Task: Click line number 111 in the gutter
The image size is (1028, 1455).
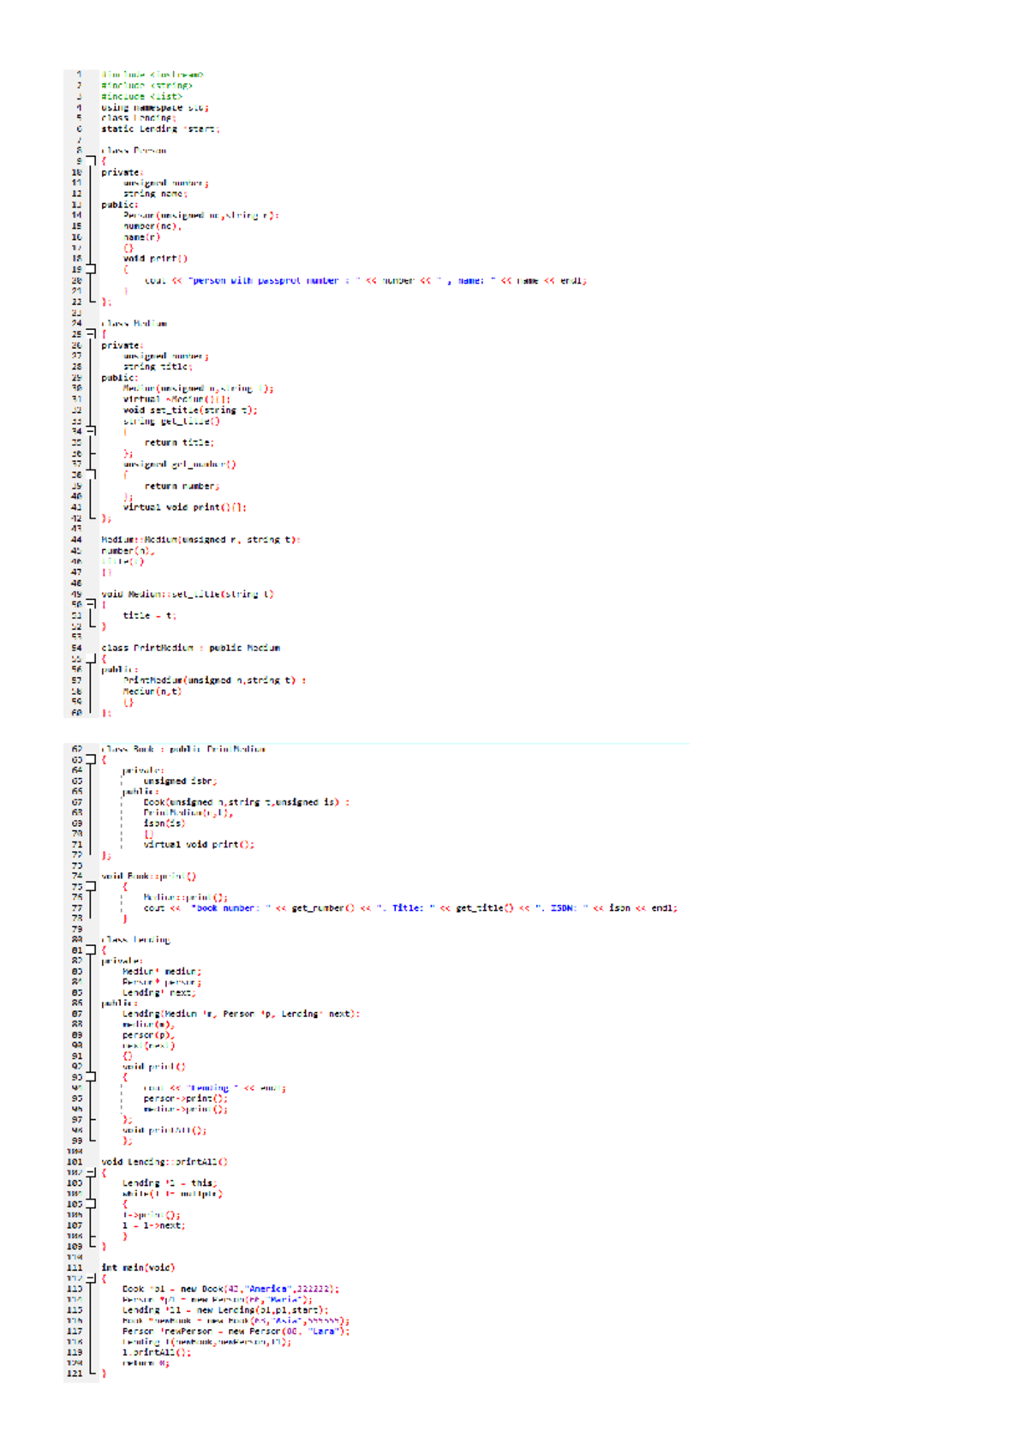Action: (x=75, y=1267)
